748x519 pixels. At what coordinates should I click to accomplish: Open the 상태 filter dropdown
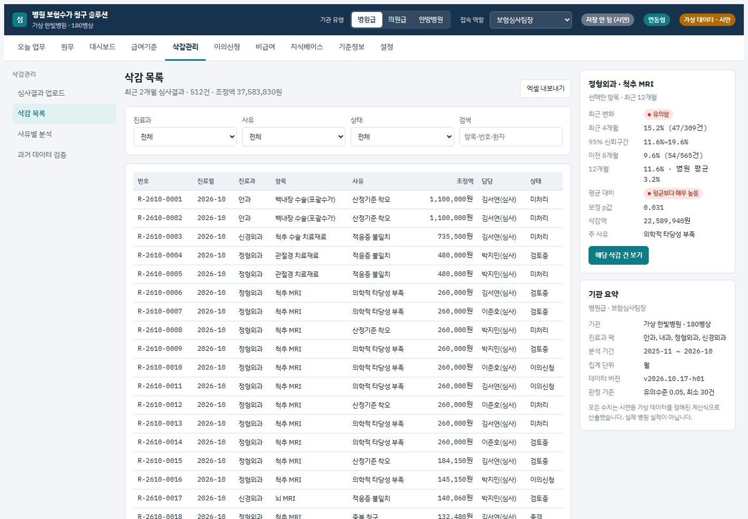pyautogui.click(x=402, y=137)
